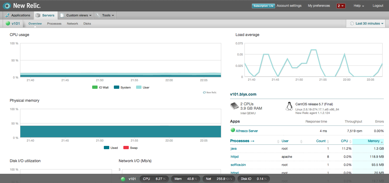
Task: Click the 0.00% errors value
Action: (x=379, y=131)
